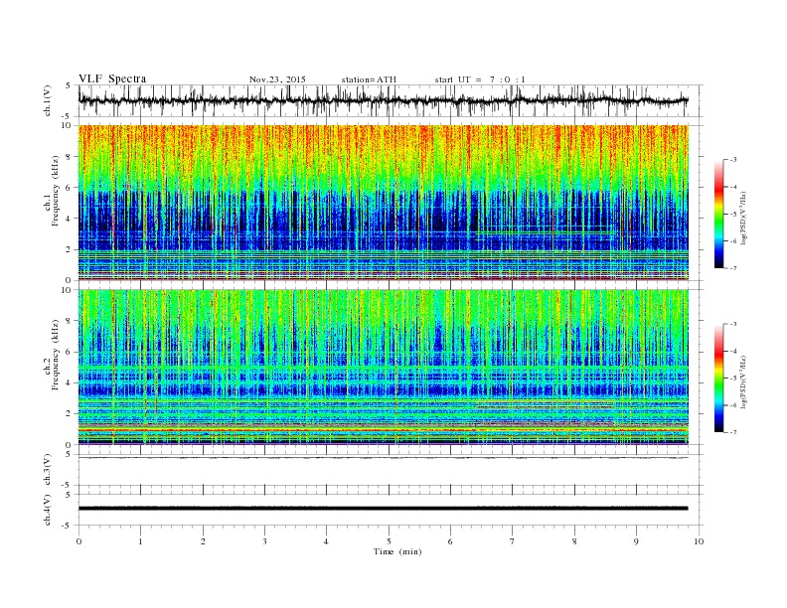Click the thin ch.3 voltage trace line
The width and height of the screenshot is (787, 608).
(383, 458)
